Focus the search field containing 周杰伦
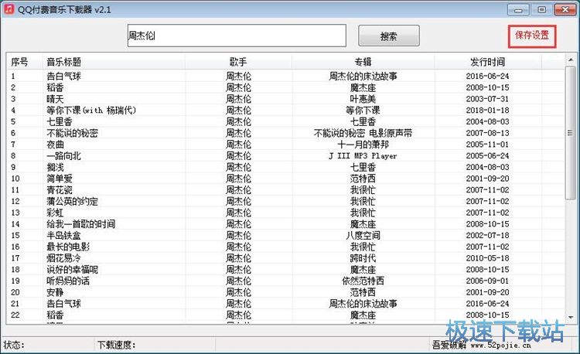Image resolution: width=580 pixels, height=354 pixels. click(237, 36)
